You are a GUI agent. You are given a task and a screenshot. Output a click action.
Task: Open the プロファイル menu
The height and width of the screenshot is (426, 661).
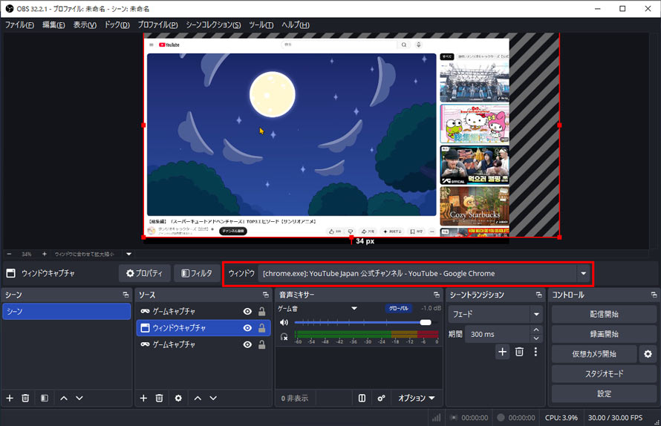coord(157,24)
